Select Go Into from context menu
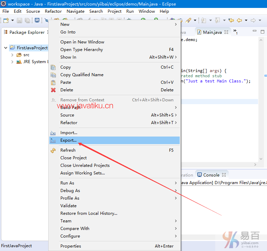Viewport: 267px width, 251px height. tap(115, 32)
